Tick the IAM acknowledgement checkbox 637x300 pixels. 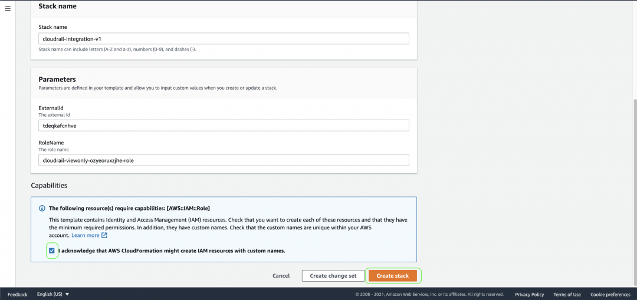pyautogui.click(x=51, y=250)
